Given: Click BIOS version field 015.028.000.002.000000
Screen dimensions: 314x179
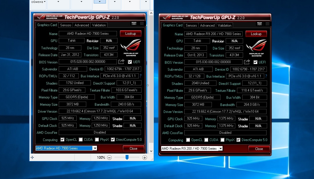Looking at the screenshot, I should (88, 61).
